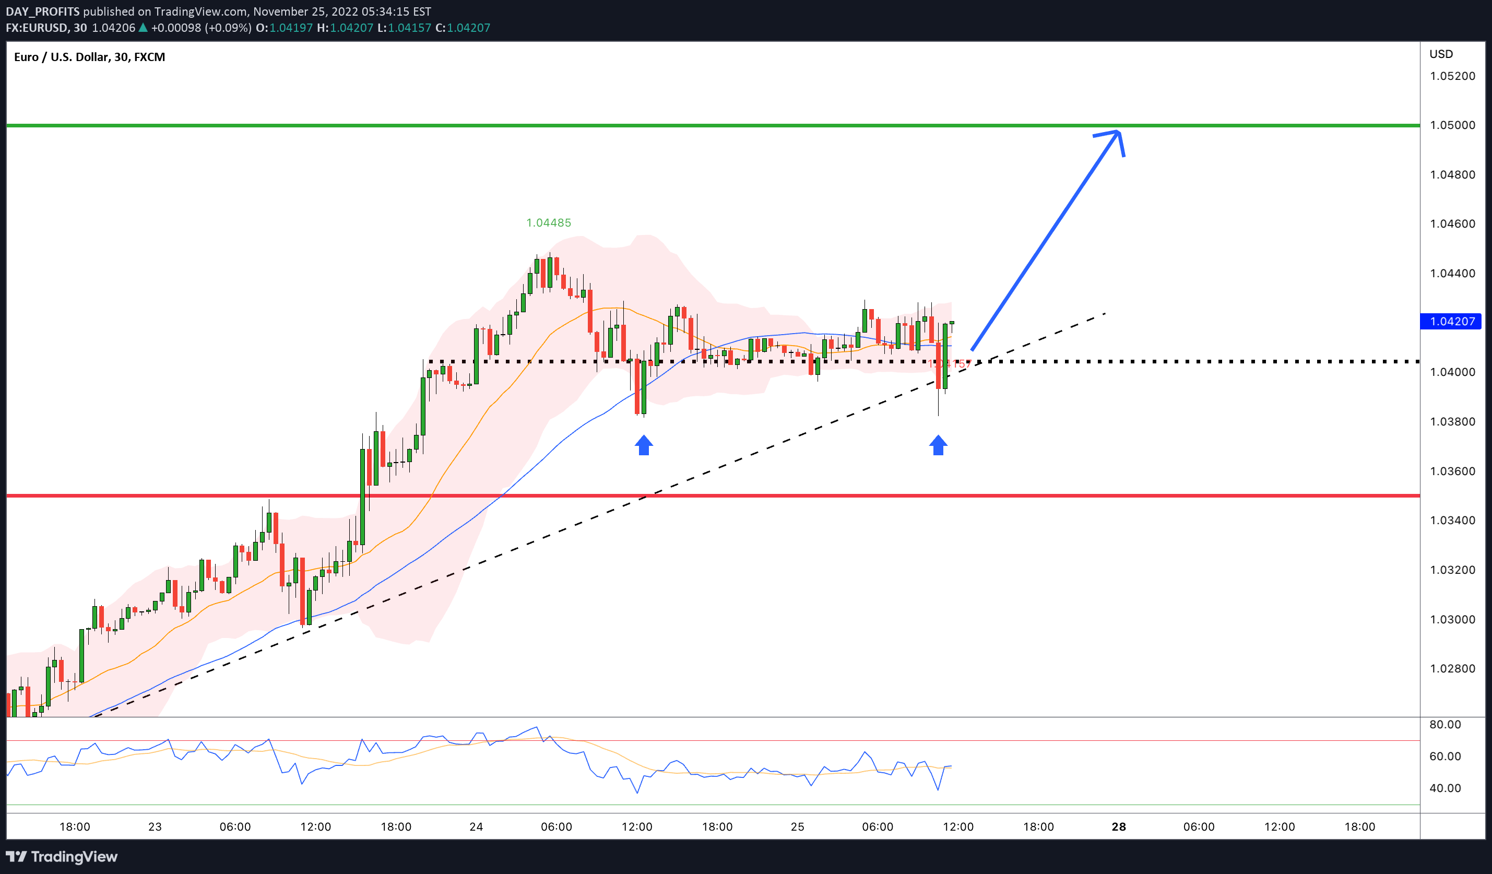Click the red horizontal support line
Screen dimensions: 1492x874
click(713, 495)
